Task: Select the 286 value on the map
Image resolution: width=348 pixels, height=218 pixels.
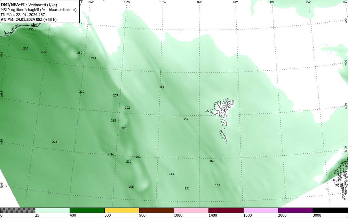Action: coord(26,48)
